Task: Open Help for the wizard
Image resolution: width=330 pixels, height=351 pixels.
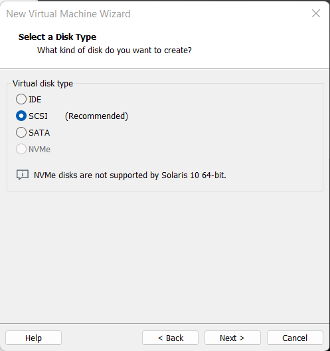Action: [34, 338]
